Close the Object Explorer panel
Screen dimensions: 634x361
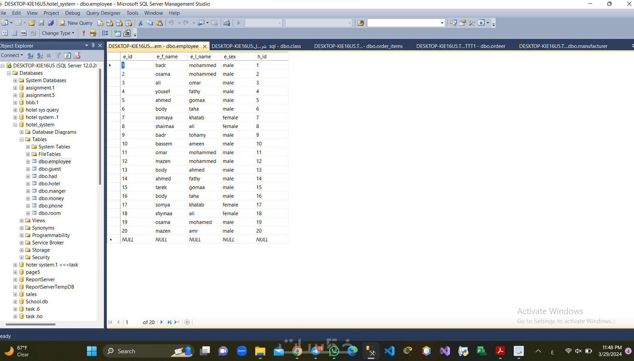[x=100, y=45]
